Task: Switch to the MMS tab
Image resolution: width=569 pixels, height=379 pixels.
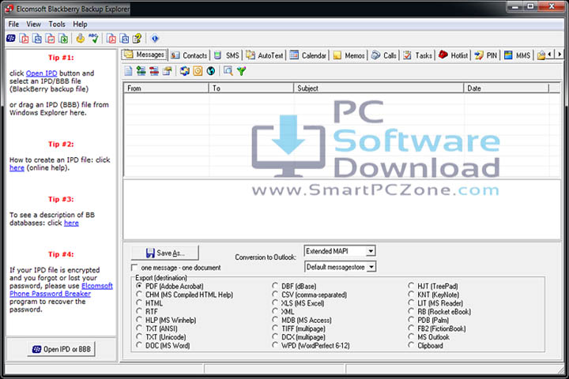Action: (518, 55)
